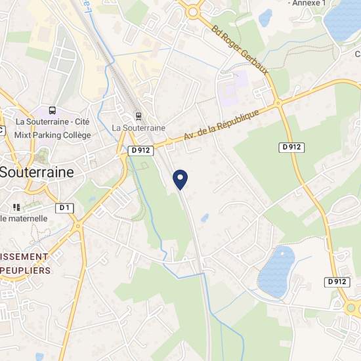Viewport: 361px width, 361px height.
Task: Click the roundabout junction south of D 1 shield
Action: 78,226
